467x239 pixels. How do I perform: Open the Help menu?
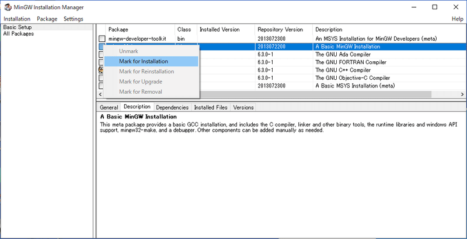pyautogui.click(x=458, y=19)
